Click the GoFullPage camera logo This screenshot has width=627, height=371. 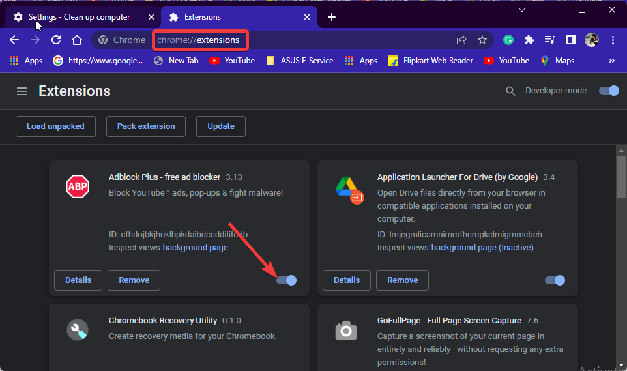tap(346, 331)
